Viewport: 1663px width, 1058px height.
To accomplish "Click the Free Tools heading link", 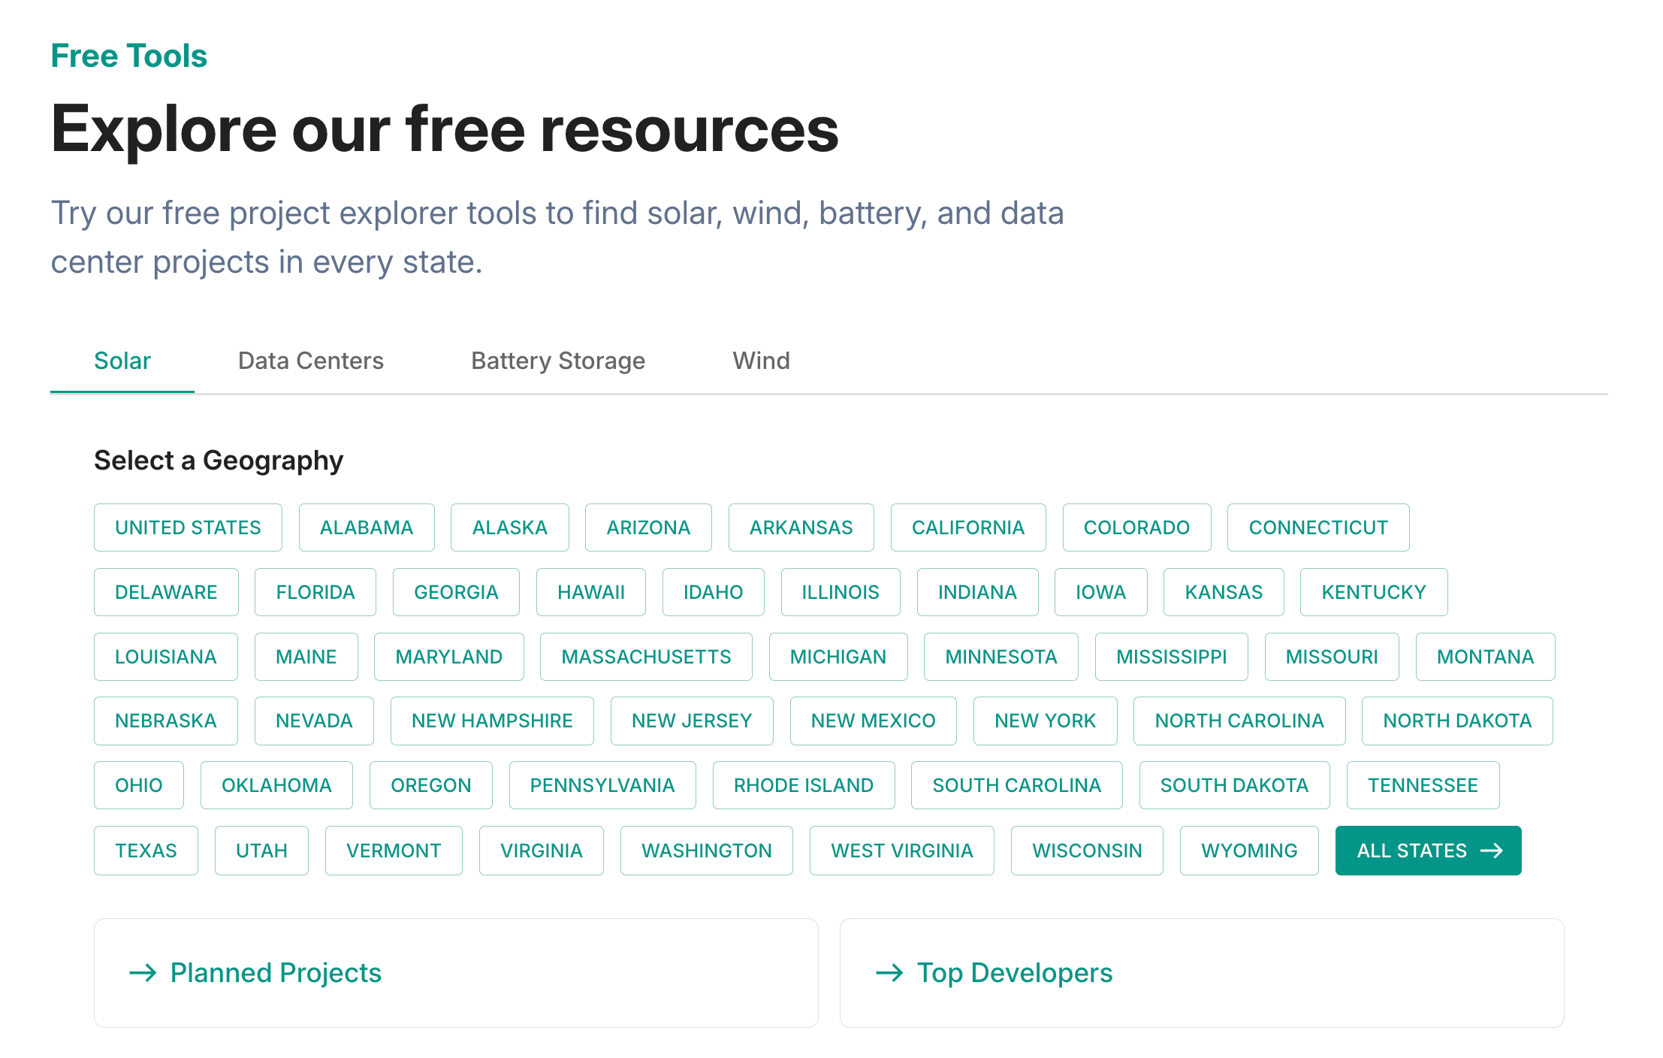I will pyautogui.click(x=129, y=56).
